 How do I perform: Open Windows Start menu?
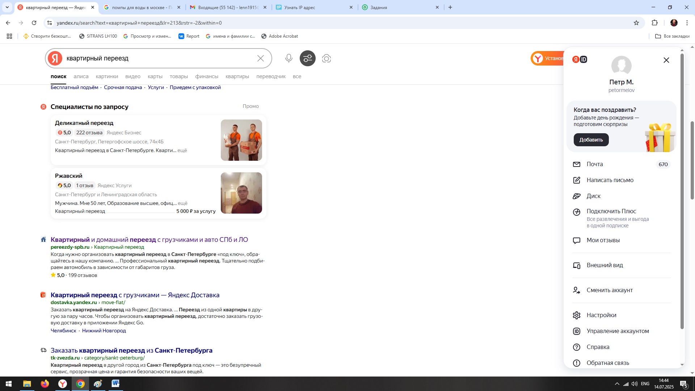coord(9,384)
